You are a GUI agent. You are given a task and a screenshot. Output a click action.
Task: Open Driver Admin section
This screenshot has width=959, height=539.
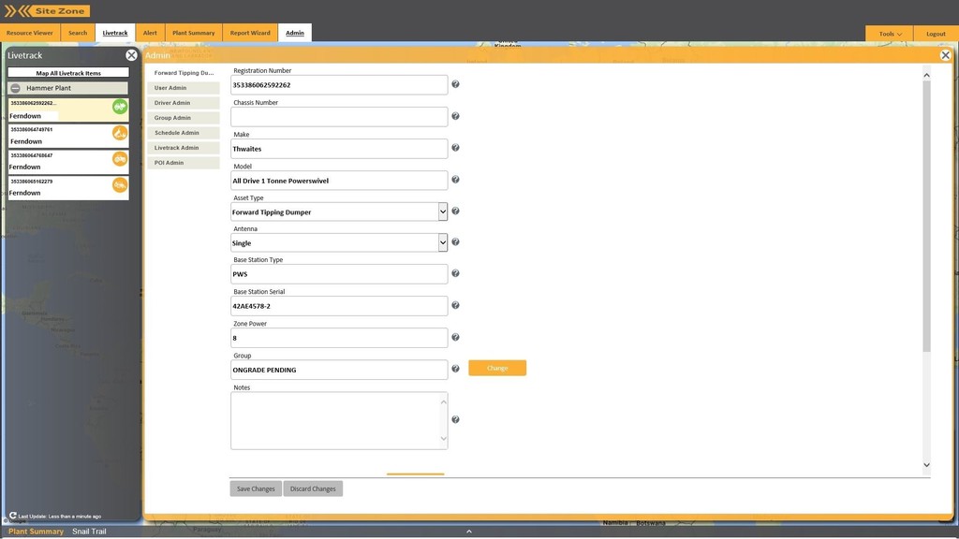point(184,103)
